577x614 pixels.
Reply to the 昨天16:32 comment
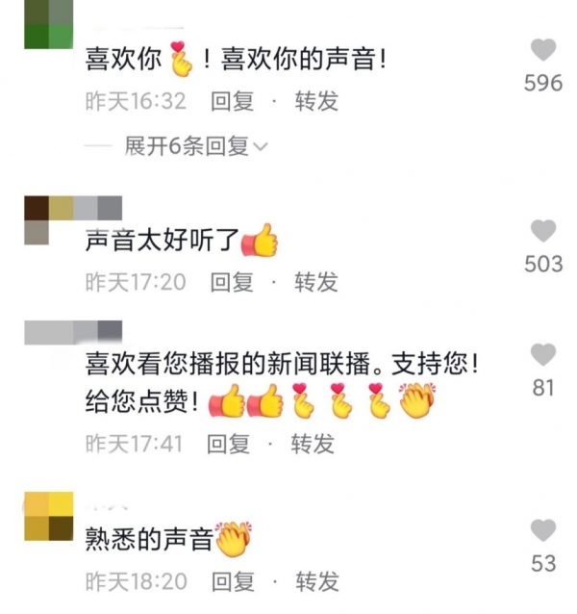(x=233, y=101)
